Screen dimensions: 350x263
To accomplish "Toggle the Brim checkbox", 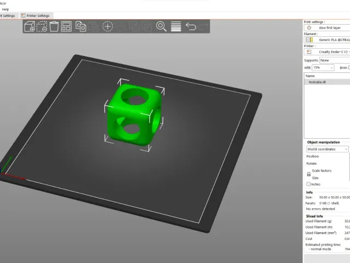I will coord(349,67).
